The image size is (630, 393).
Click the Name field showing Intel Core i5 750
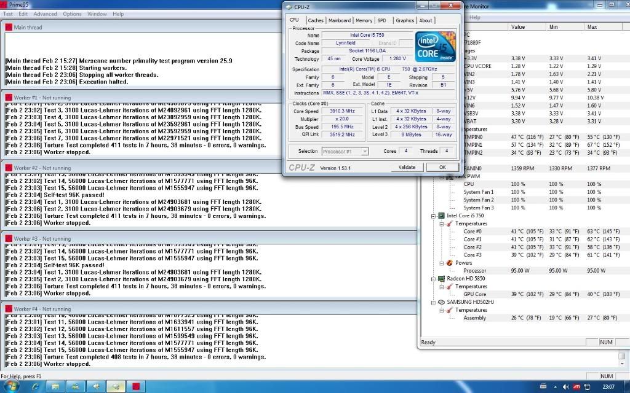pyautogui.click(x=367, y=35)
